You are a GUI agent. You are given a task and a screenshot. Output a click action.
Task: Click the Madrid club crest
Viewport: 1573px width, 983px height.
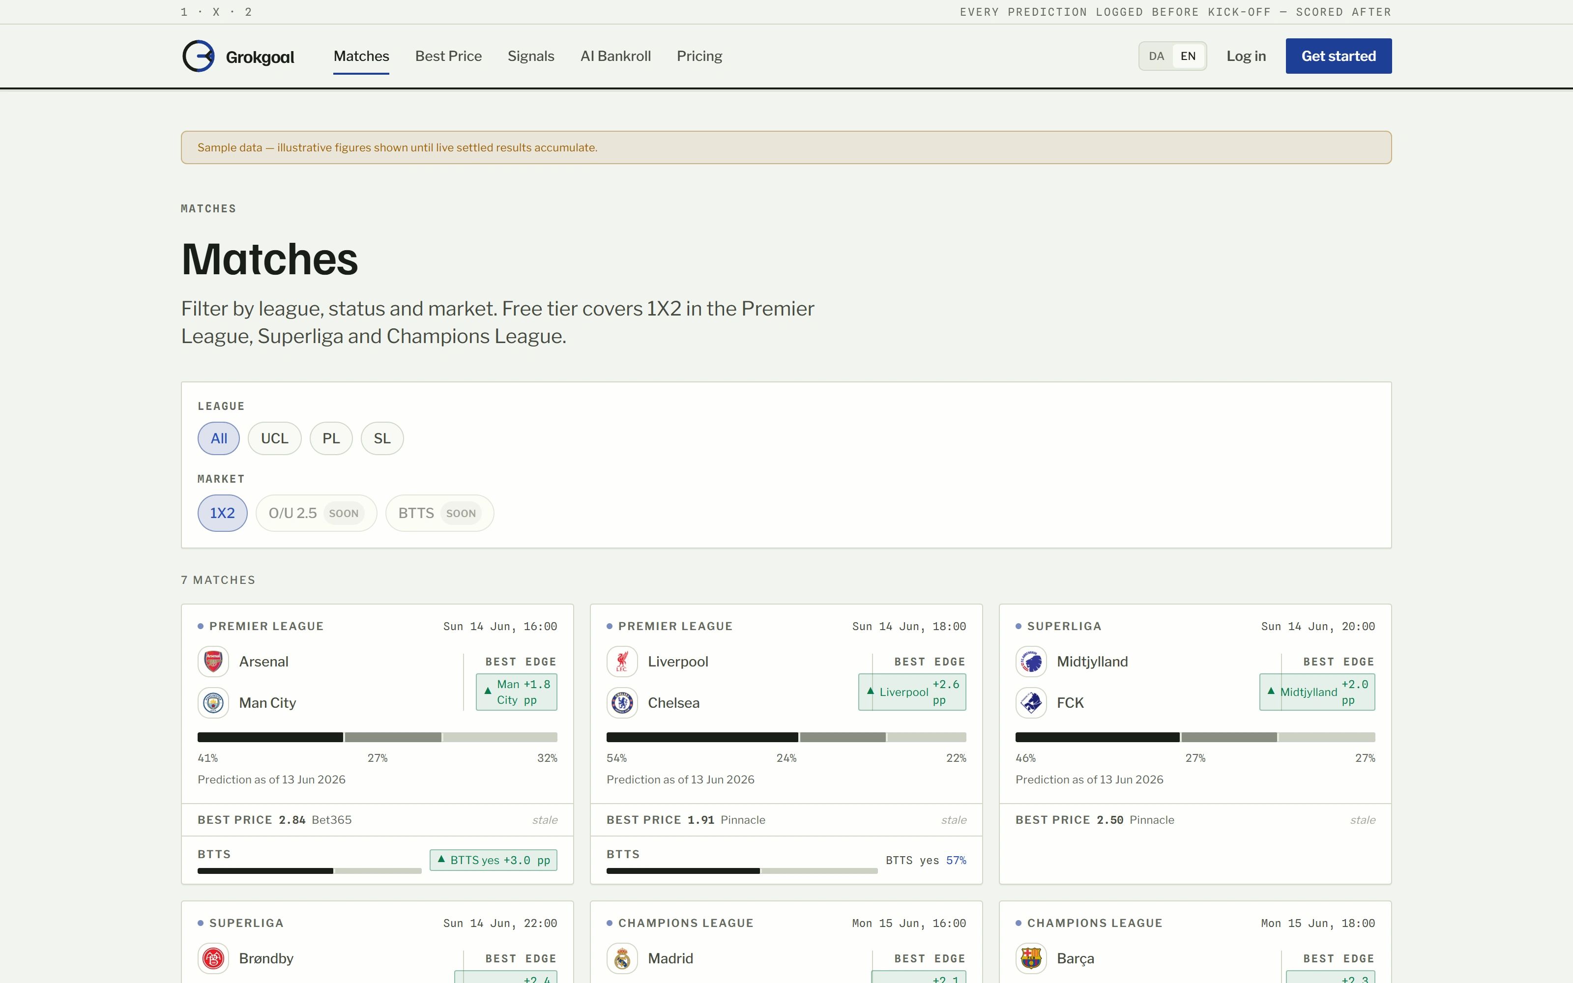tap(622, 958)
